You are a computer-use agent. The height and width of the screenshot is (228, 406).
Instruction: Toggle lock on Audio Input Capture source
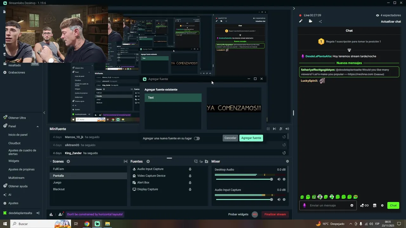point(190,169)
